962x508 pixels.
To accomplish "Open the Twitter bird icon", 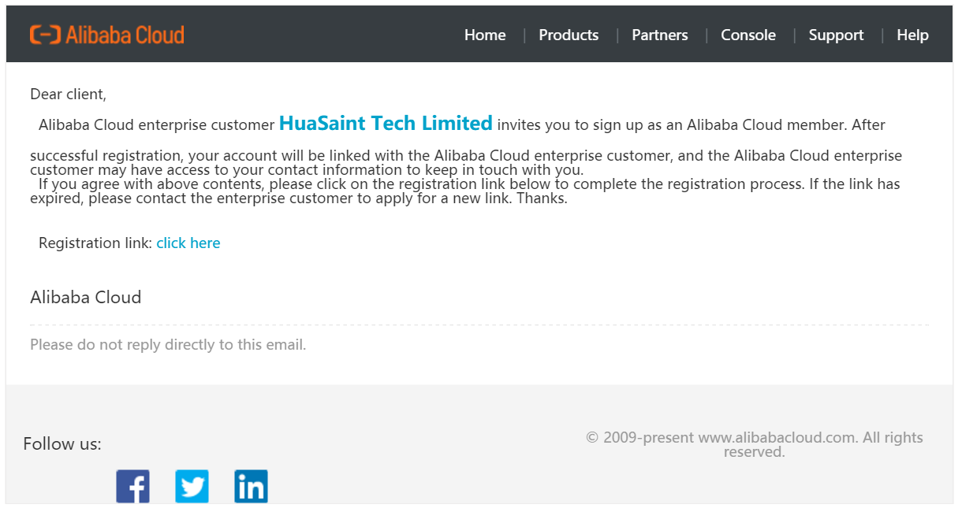I will click(192, 486).
